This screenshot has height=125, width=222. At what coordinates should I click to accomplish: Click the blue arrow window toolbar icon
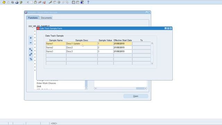point(82,2)
